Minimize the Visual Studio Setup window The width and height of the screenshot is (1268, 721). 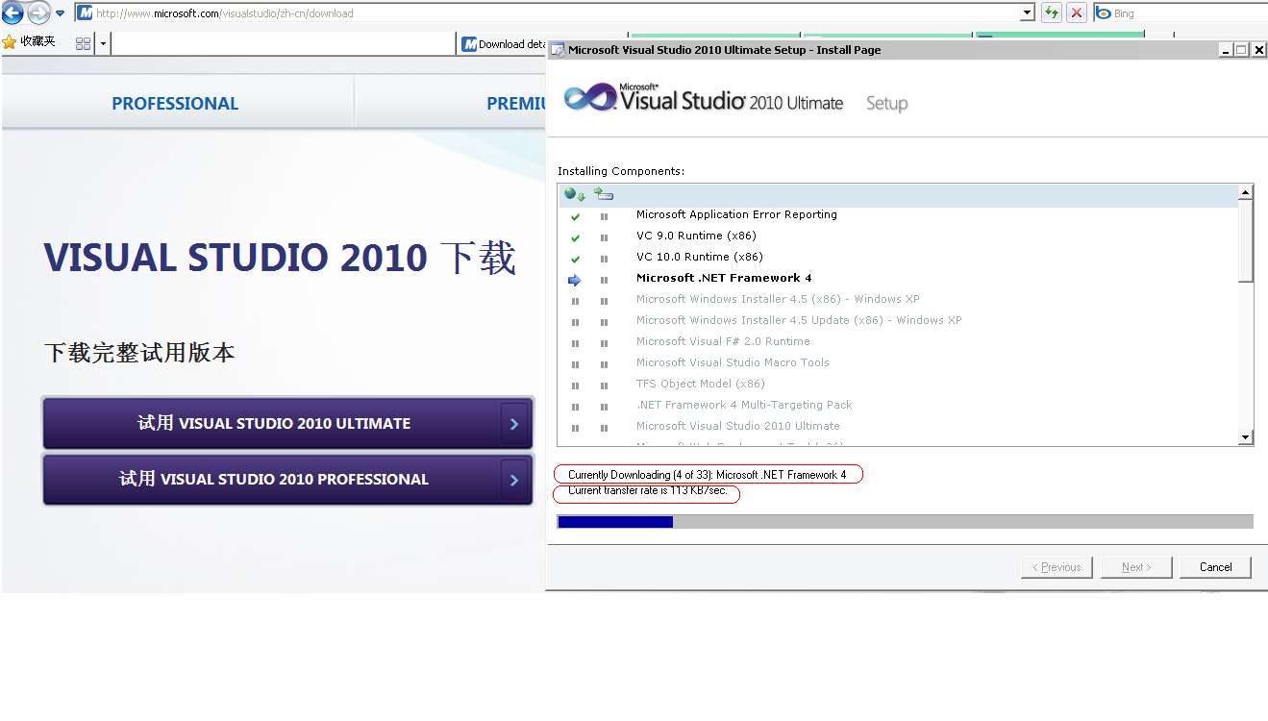click(1226, 50)
